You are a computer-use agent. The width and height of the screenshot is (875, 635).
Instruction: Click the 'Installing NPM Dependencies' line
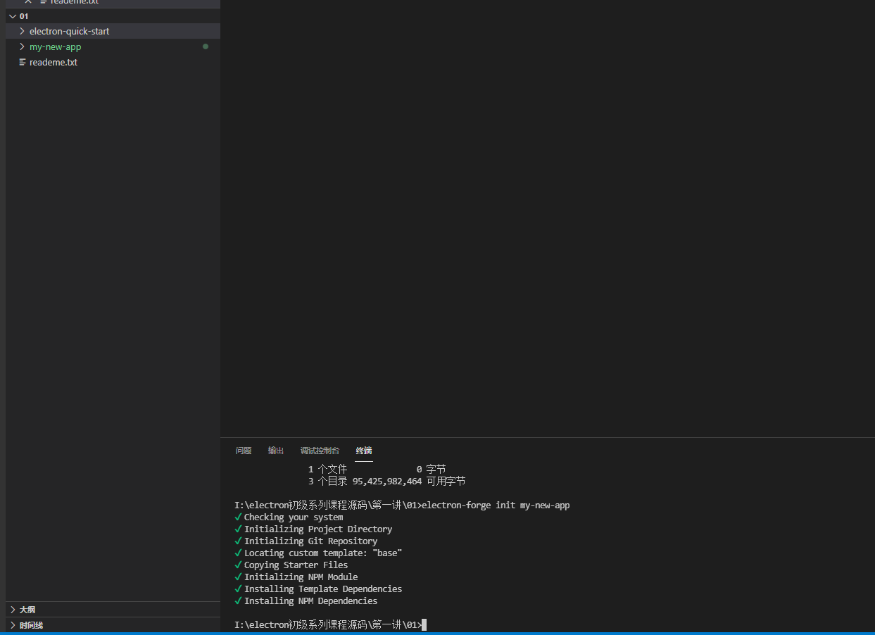pyautogui.click(x=310, y=601)
